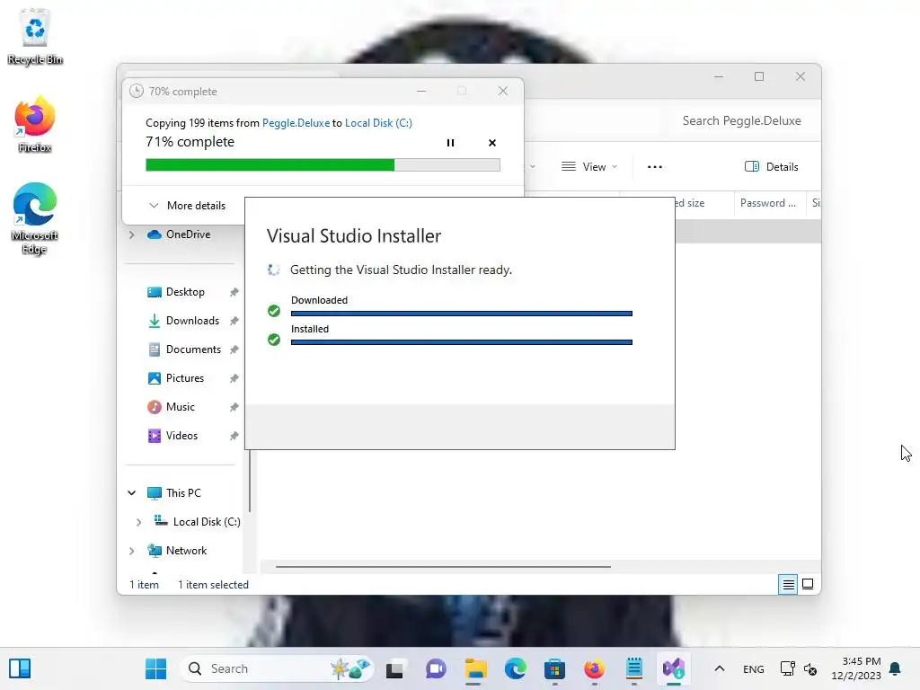Unpin Desktop using its pin icon
Viewport: 920px width, 690px height.
click(x=234, y=292)
